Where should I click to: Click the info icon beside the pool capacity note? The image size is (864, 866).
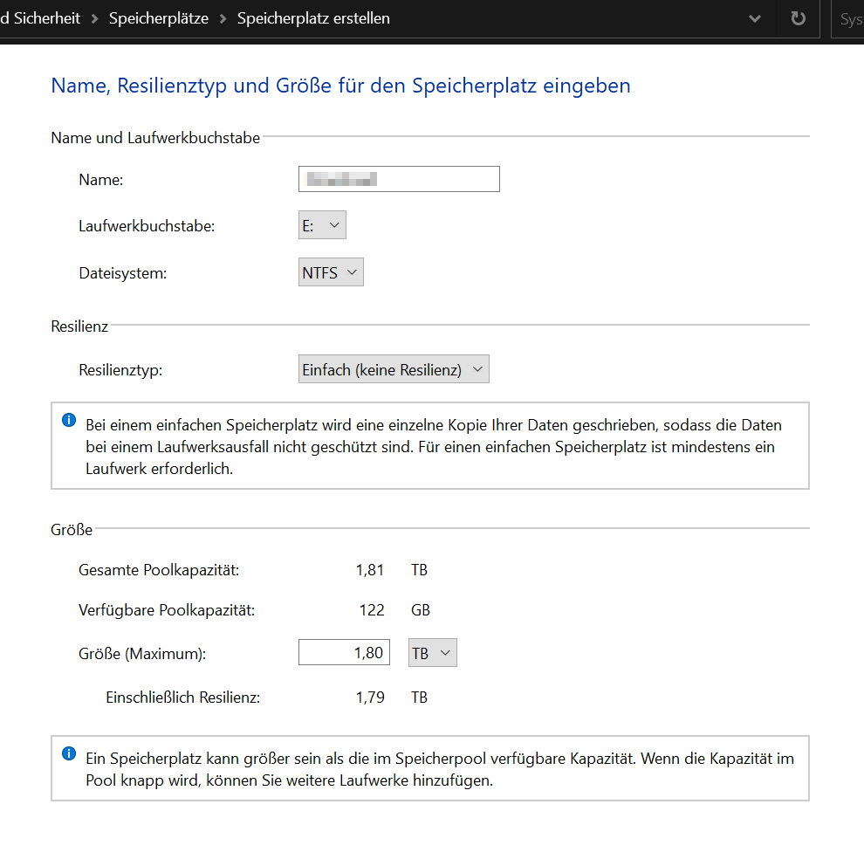69,753
